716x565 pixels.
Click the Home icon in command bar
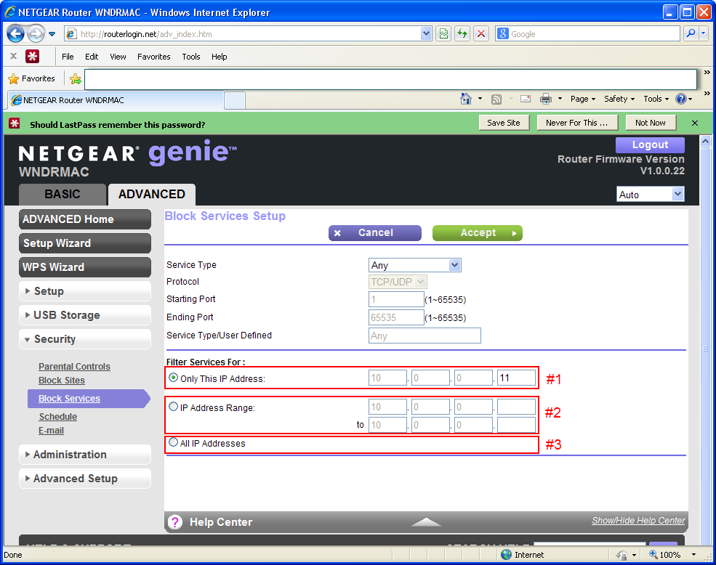point(466,99)
